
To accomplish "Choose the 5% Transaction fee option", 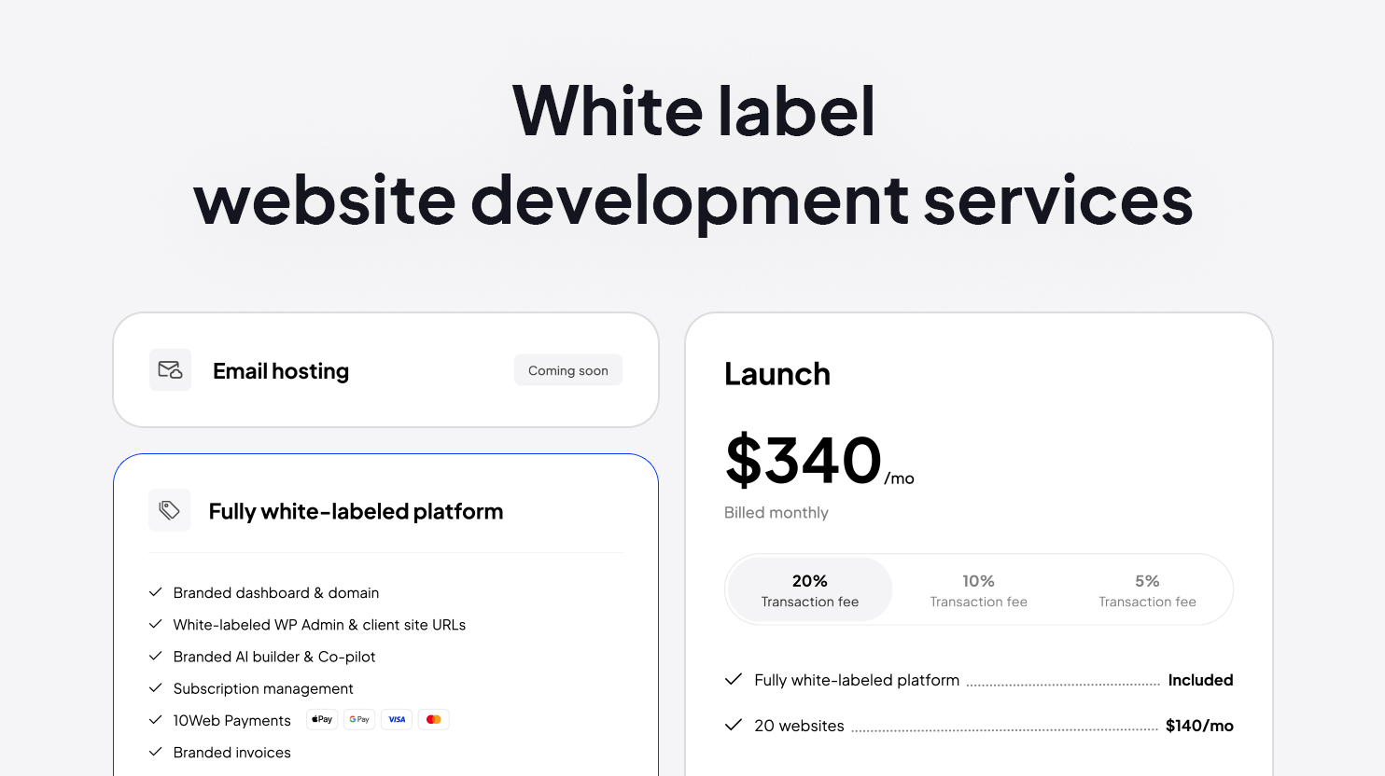I will [1147, 589].
